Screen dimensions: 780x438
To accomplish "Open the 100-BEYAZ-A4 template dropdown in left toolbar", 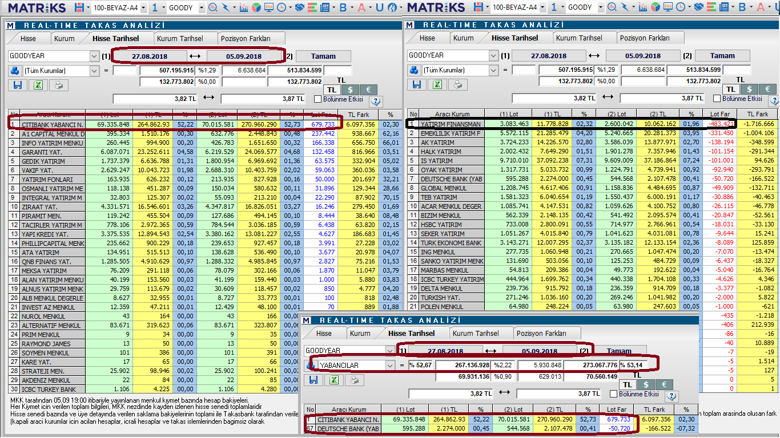I will 143,7.
